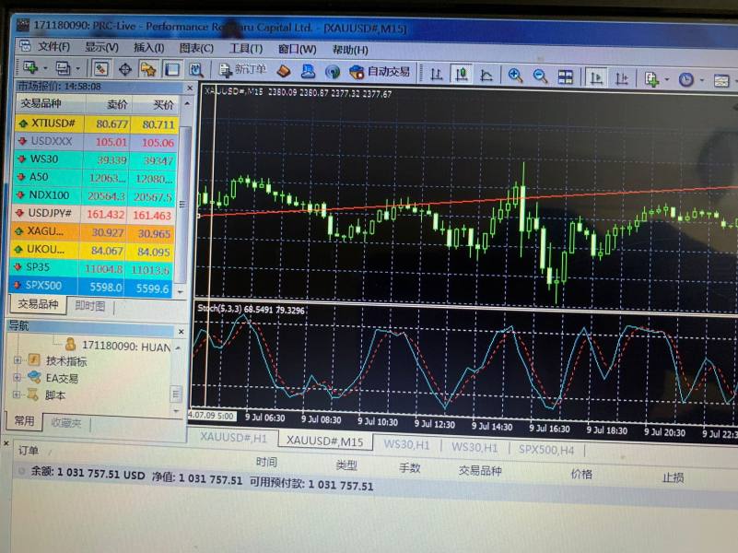Toggle the 自动交易 auto trading button
738x553 pixels.
[380, 72]
